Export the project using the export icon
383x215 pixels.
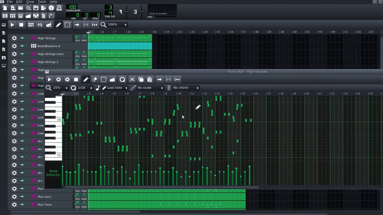[44, 8]
